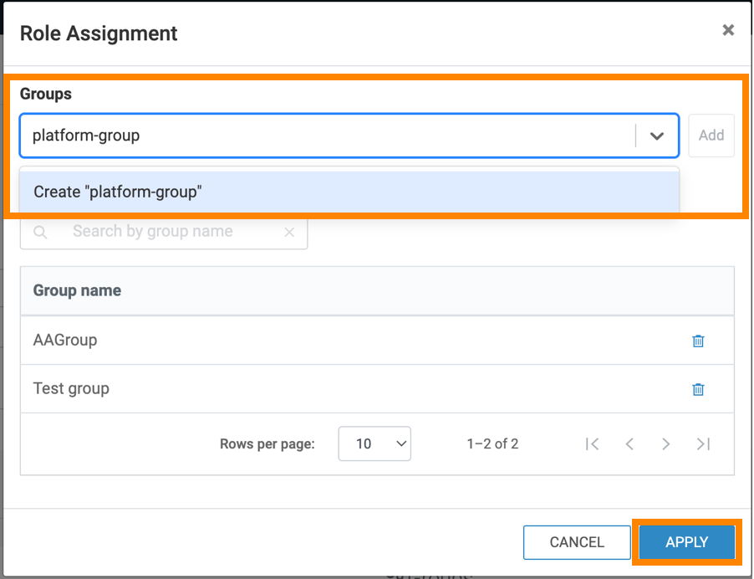Jump to the last page of groups
Image resolution: width=754 pixels, height=579 pixels.
pos(703,444)
